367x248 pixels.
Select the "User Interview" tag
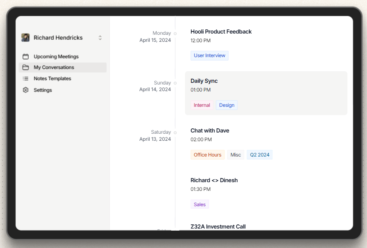pyautogui.click(x=209, y=55)
